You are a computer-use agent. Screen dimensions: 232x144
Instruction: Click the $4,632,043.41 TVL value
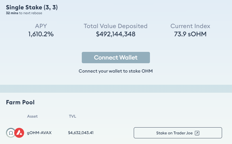81,133
